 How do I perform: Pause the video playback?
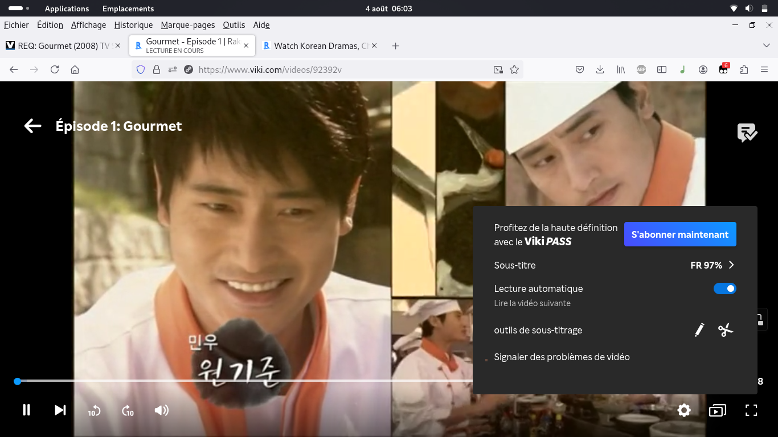click(x=26, y=410)
